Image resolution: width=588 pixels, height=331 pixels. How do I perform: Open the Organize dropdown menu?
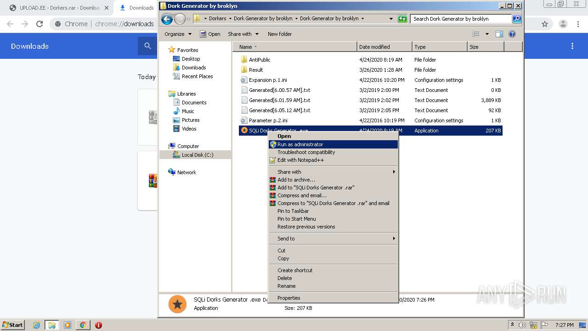(178, 34)
